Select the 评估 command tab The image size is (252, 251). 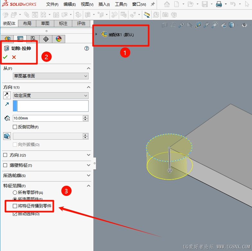tap(81, 24)
